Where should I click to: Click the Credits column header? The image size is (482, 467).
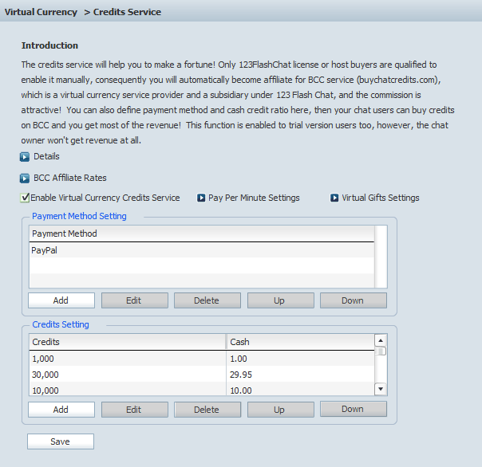coord(128,342)
